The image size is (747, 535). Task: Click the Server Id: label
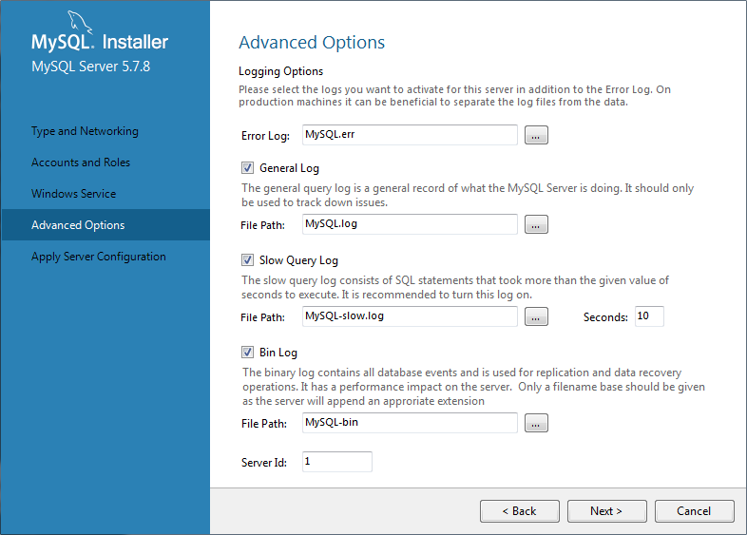264,463
